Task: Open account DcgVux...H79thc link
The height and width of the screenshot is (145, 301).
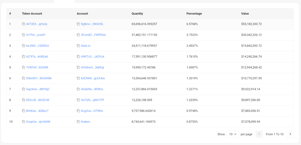Action: click(x=92, y=111)
